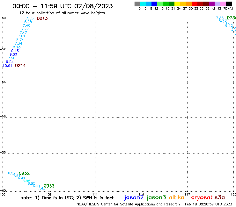
Task: Select the 9.33 wave height value
Action: point(13,54)
